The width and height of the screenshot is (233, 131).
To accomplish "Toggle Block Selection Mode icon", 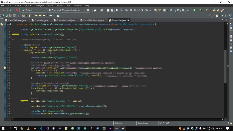I will click(14, 15).
